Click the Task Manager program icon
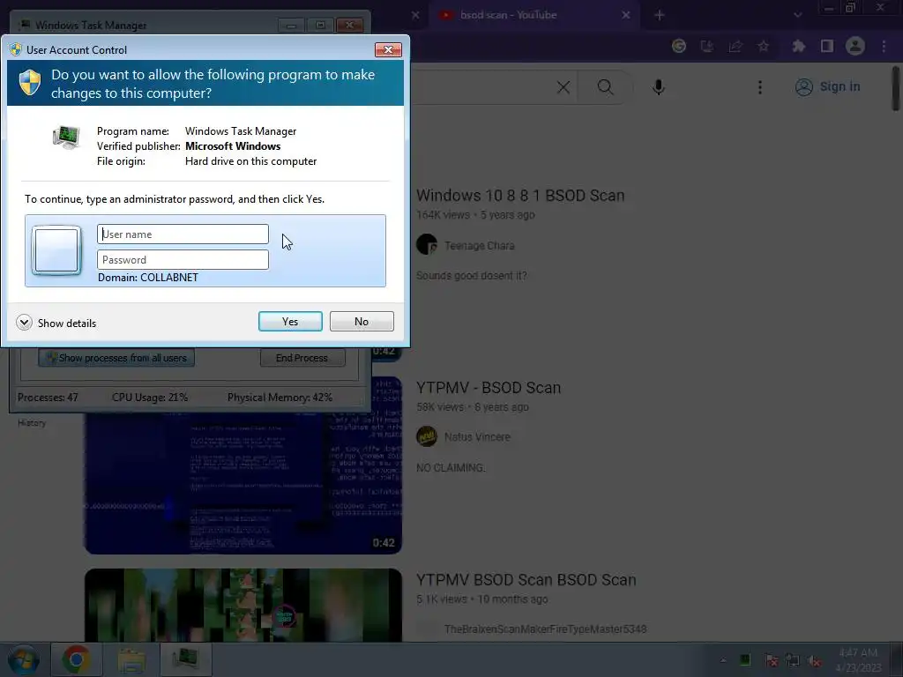Screen dimensions: 903x677 tap(66, 138)
